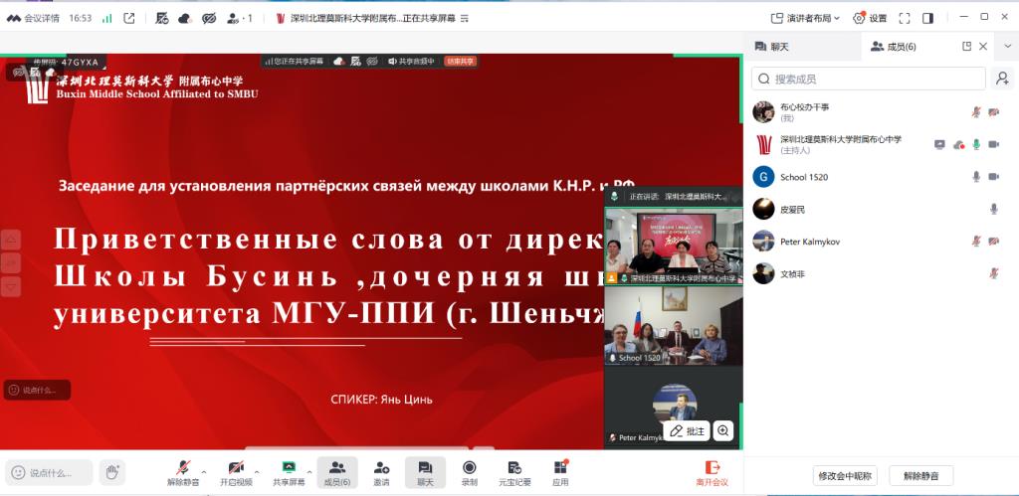Close the members panel tab
Image resolution: width=1019 pixels, height=496 pixels.
[983, 46]
